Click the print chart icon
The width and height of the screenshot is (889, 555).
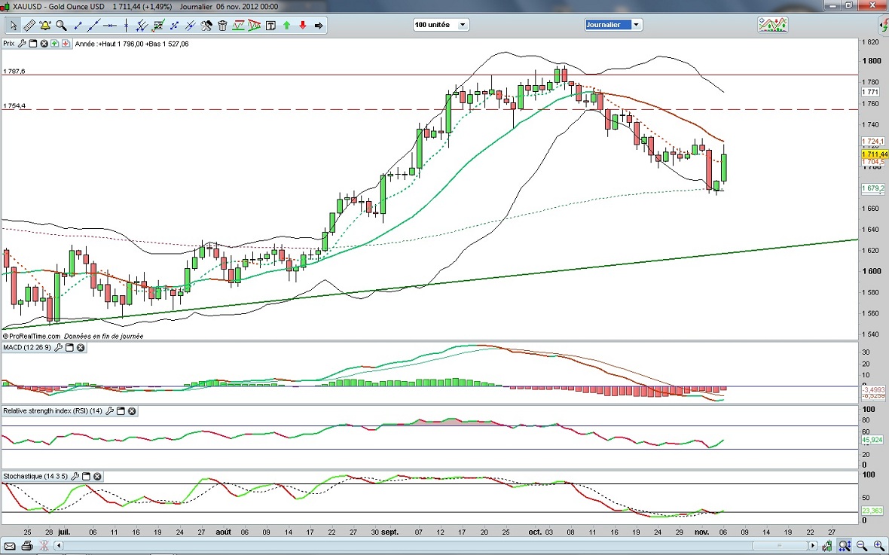coord(27,545)
